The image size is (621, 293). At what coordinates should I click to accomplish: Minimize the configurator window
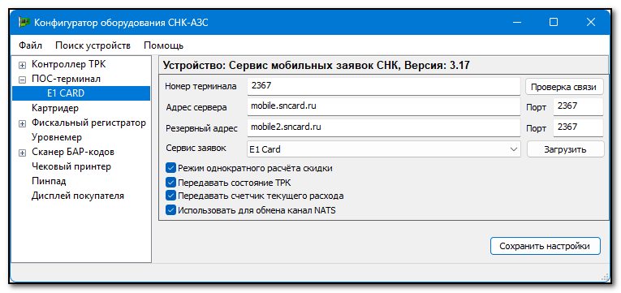(517, 23)
